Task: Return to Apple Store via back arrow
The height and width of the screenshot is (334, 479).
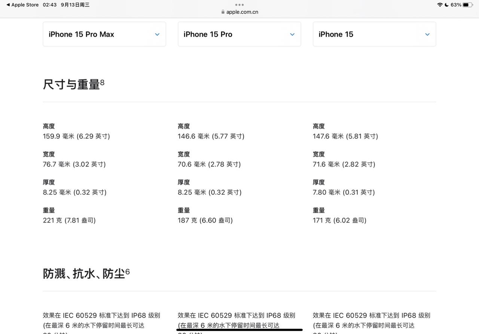Action: pyautogui.click(x=22, y=5)
